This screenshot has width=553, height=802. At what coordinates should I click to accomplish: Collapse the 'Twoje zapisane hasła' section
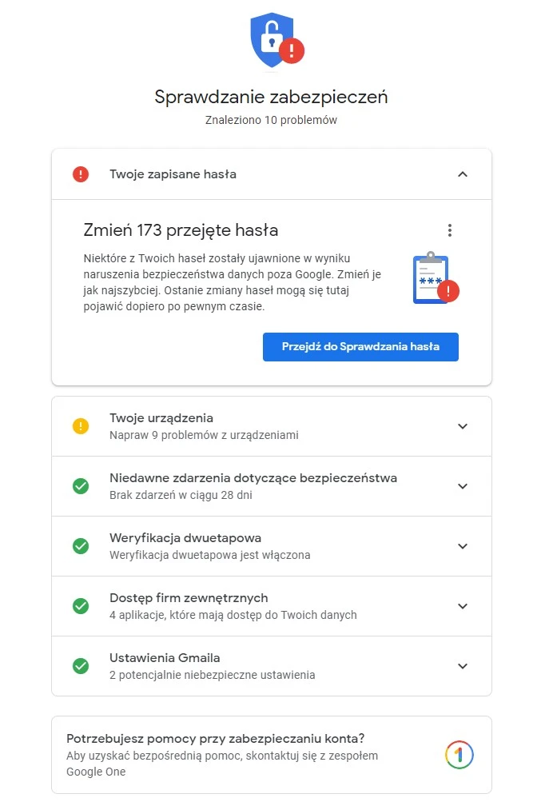pos(462,174)
